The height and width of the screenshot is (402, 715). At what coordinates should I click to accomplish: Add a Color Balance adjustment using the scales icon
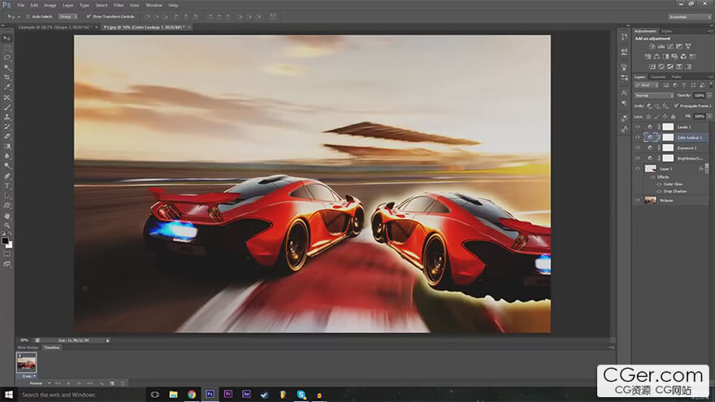point(656,57)
